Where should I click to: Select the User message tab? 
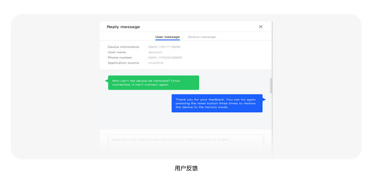[x=167, y=37]
